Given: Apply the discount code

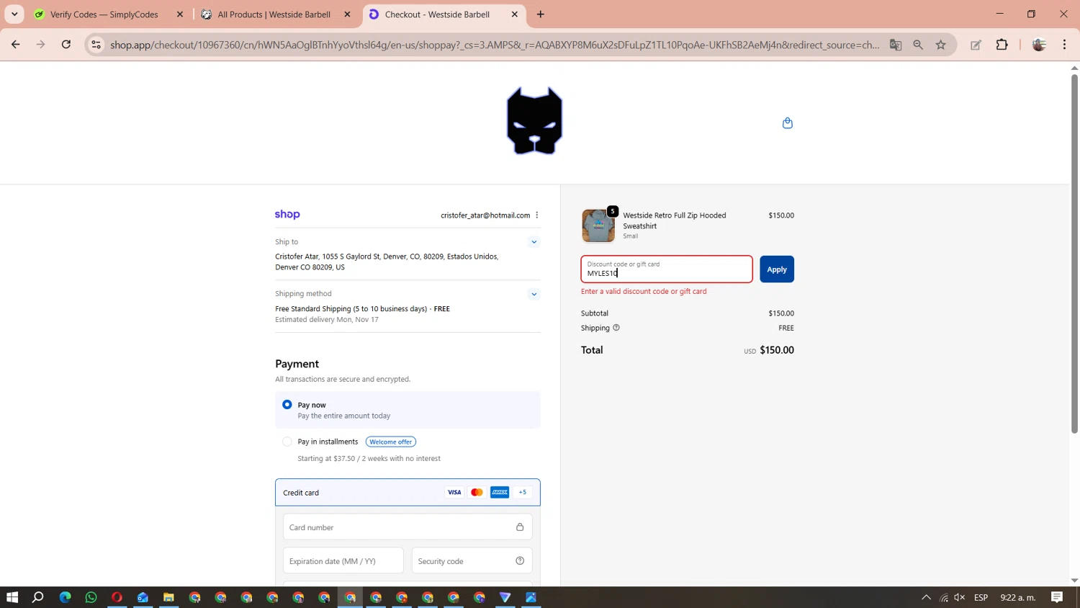Looking at the screenshot, I should 776,269.
